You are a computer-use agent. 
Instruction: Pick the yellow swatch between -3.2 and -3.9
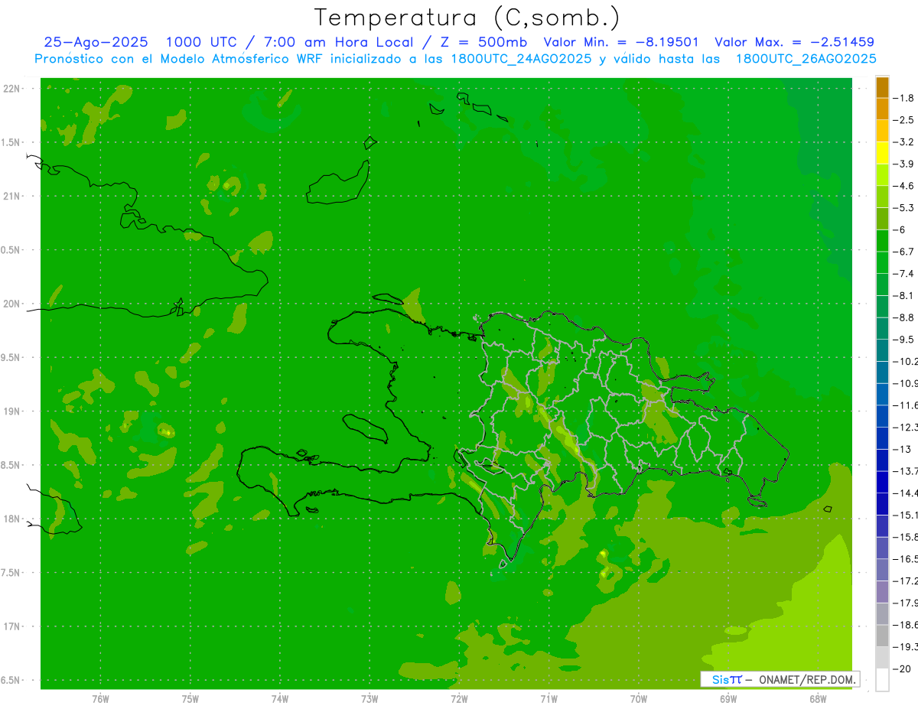[x=882, y=153]
